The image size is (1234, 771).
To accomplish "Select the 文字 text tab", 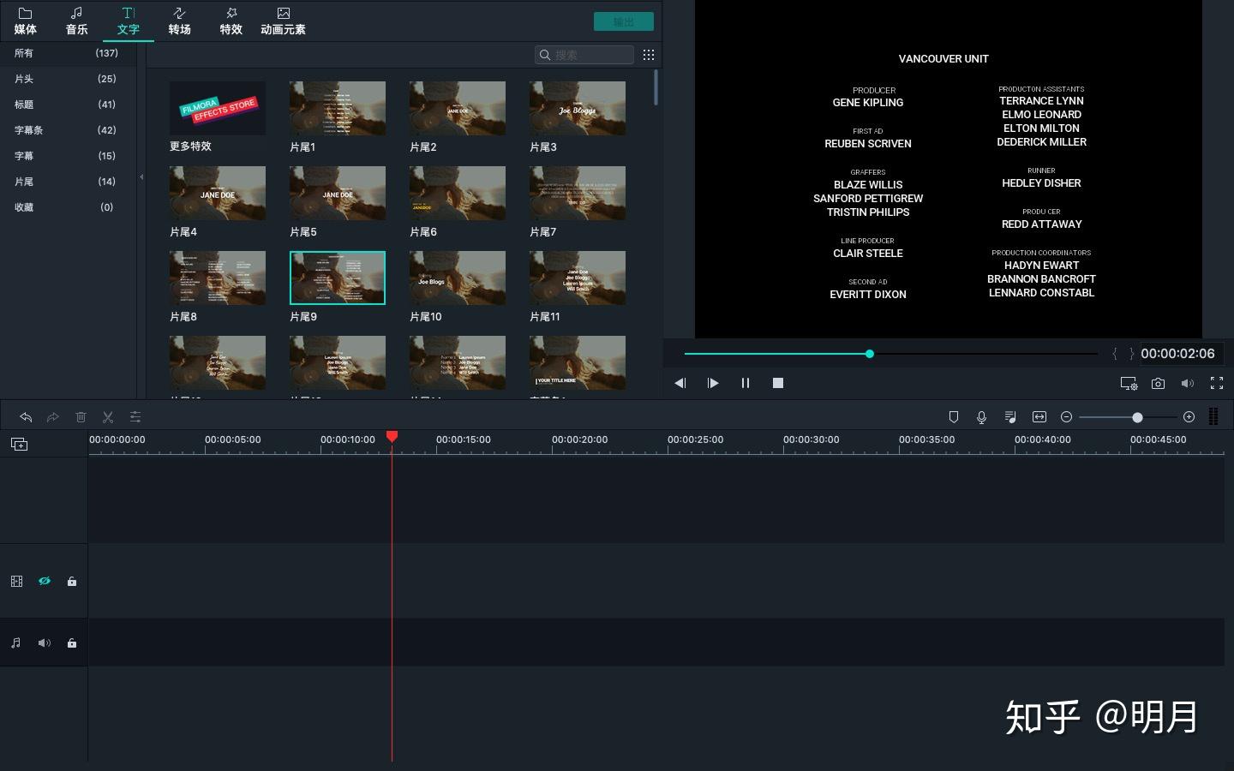I will coord(129,21).
